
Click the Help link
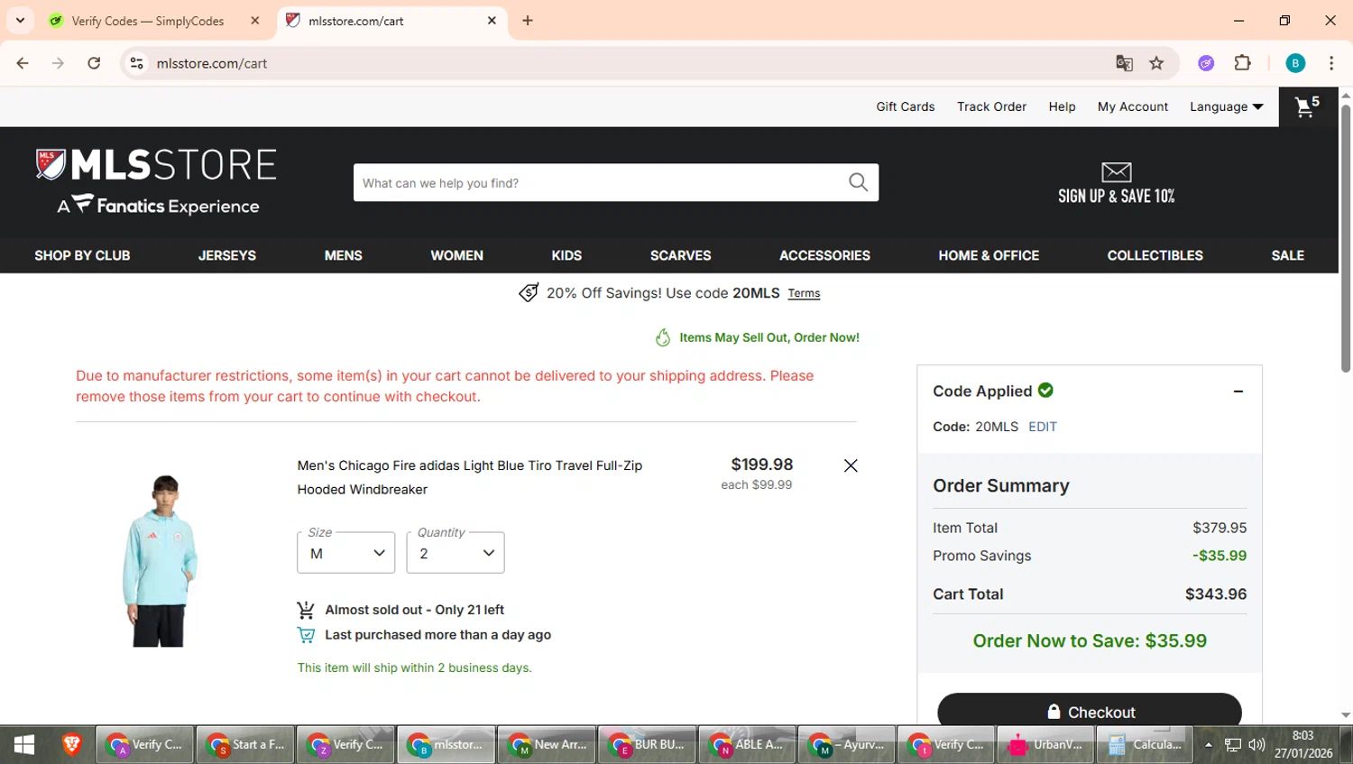(x=1062, y=106)
